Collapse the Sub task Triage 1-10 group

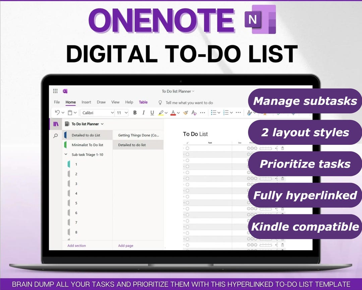point(66,154)
